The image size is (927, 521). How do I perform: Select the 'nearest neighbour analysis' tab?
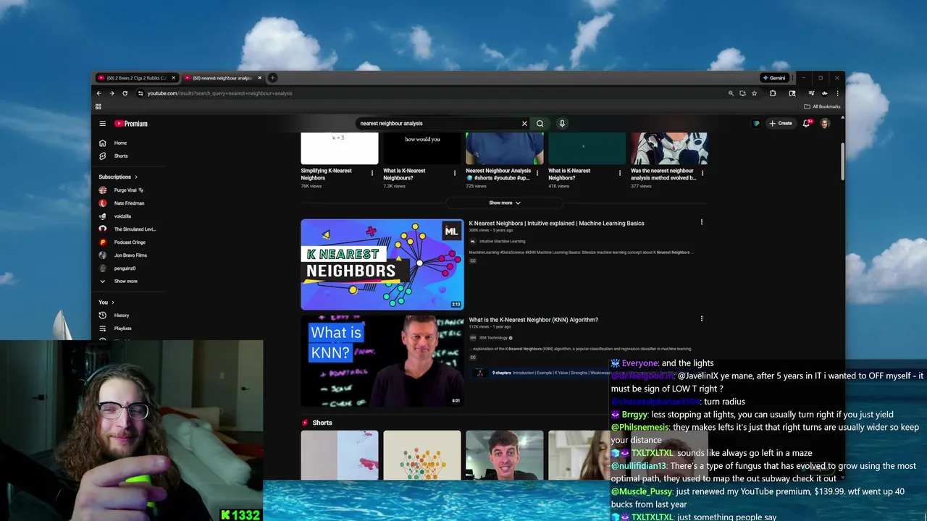pos(222,78)
